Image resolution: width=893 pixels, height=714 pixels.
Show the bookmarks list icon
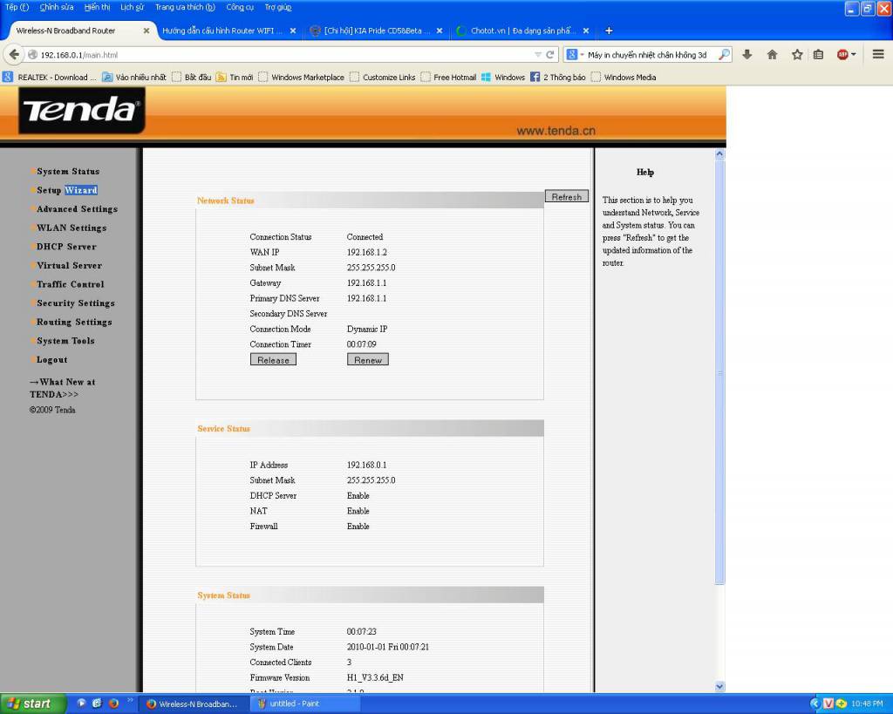[818, 55]
